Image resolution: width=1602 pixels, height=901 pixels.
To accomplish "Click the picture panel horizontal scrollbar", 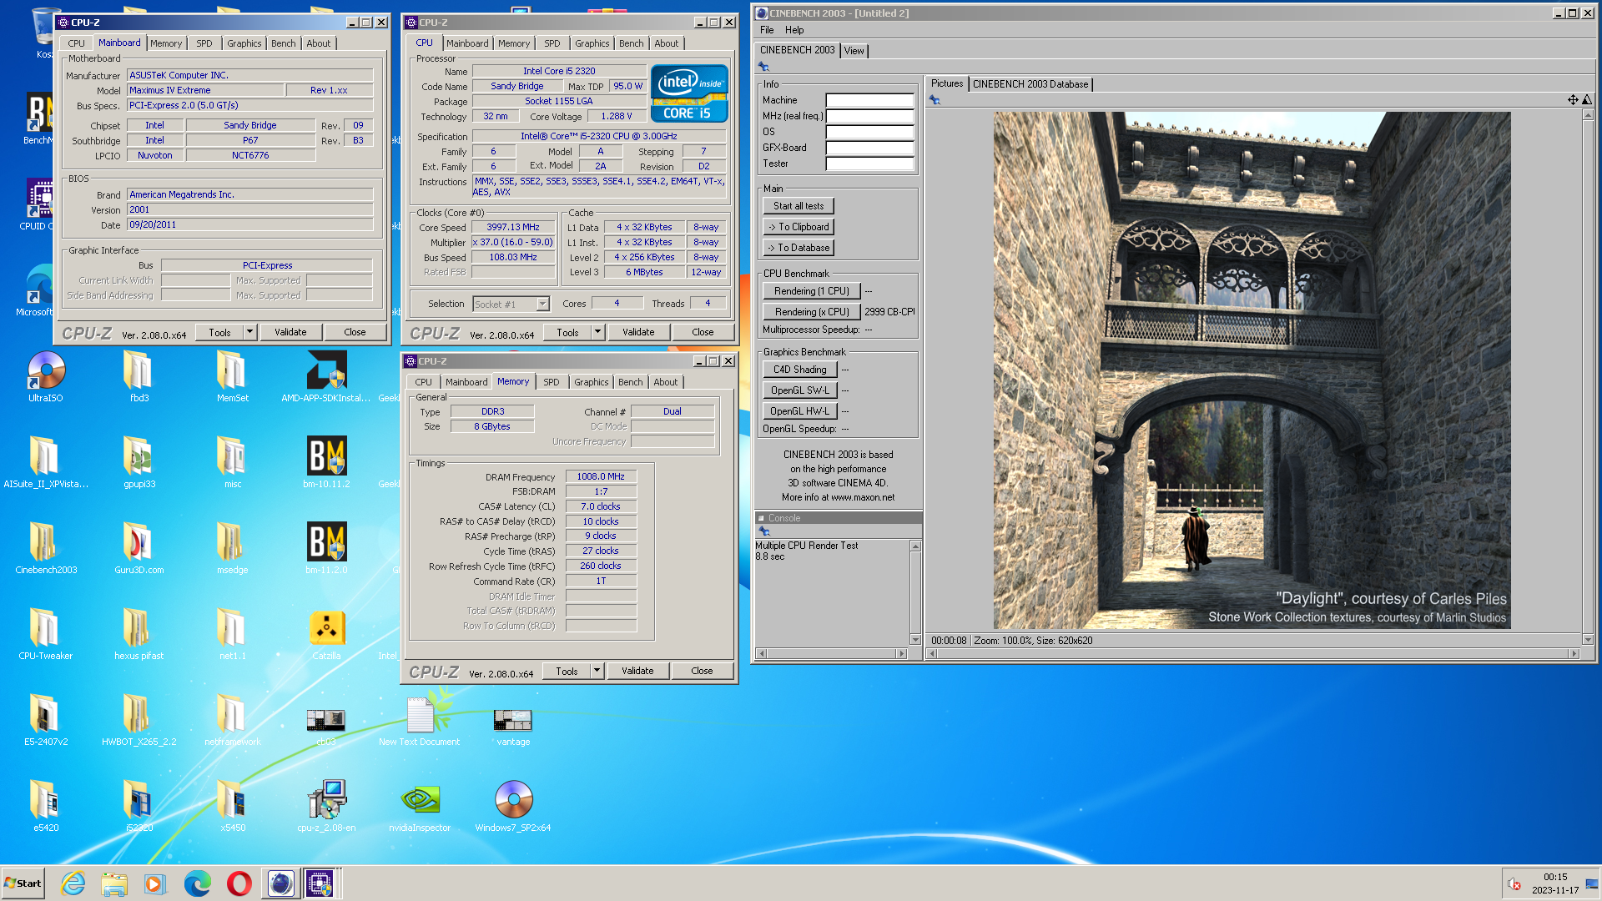I will point(1253,654).
